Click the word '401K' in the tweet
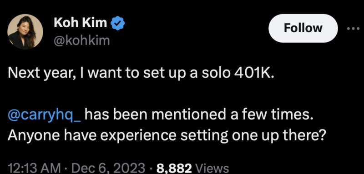The height and width of the screenshot is (174, 364). point(255,73)
